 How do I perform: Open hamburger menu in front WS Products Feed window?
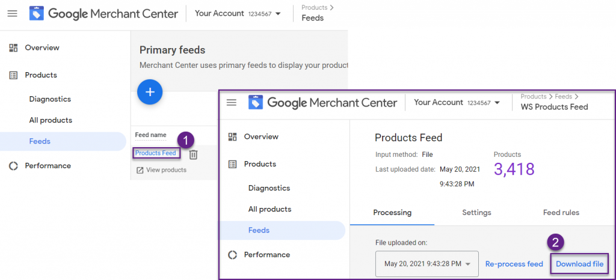pyautogui.click(x=232, y=103)
